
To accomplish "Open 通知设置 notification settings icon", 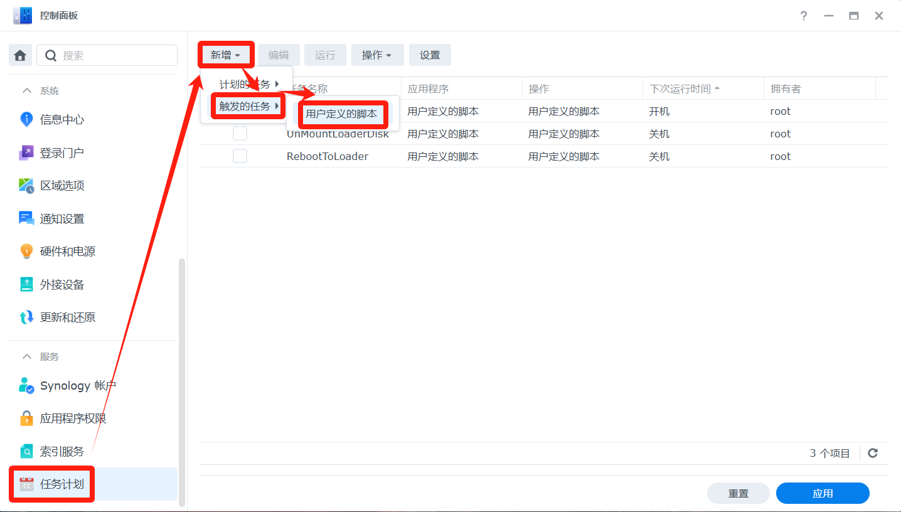I will tap(26, 218).
